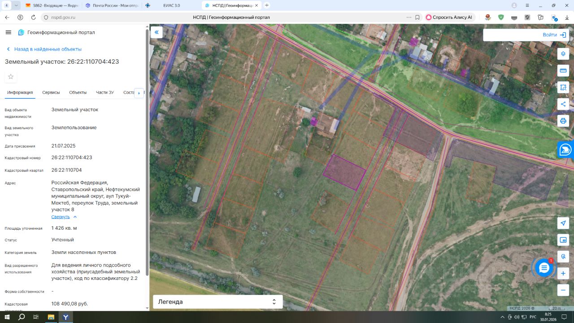Open the Windows notification center
The height and width of the screenshot is (323, 574).
click(x=564, y=317)
